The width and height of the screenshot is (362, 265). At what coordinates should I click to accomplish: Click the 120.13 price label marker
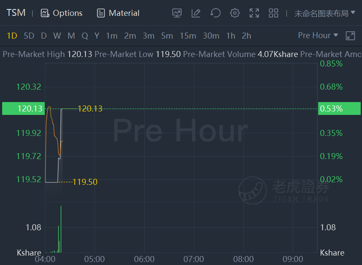click(23, 108)
